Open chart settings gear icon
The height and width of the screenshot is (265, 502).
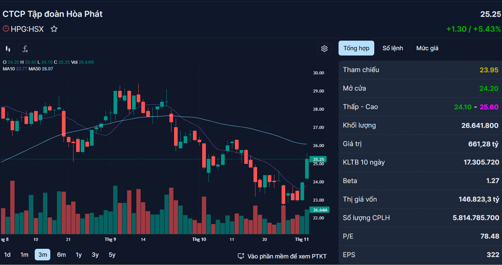[x=324, y=49]
